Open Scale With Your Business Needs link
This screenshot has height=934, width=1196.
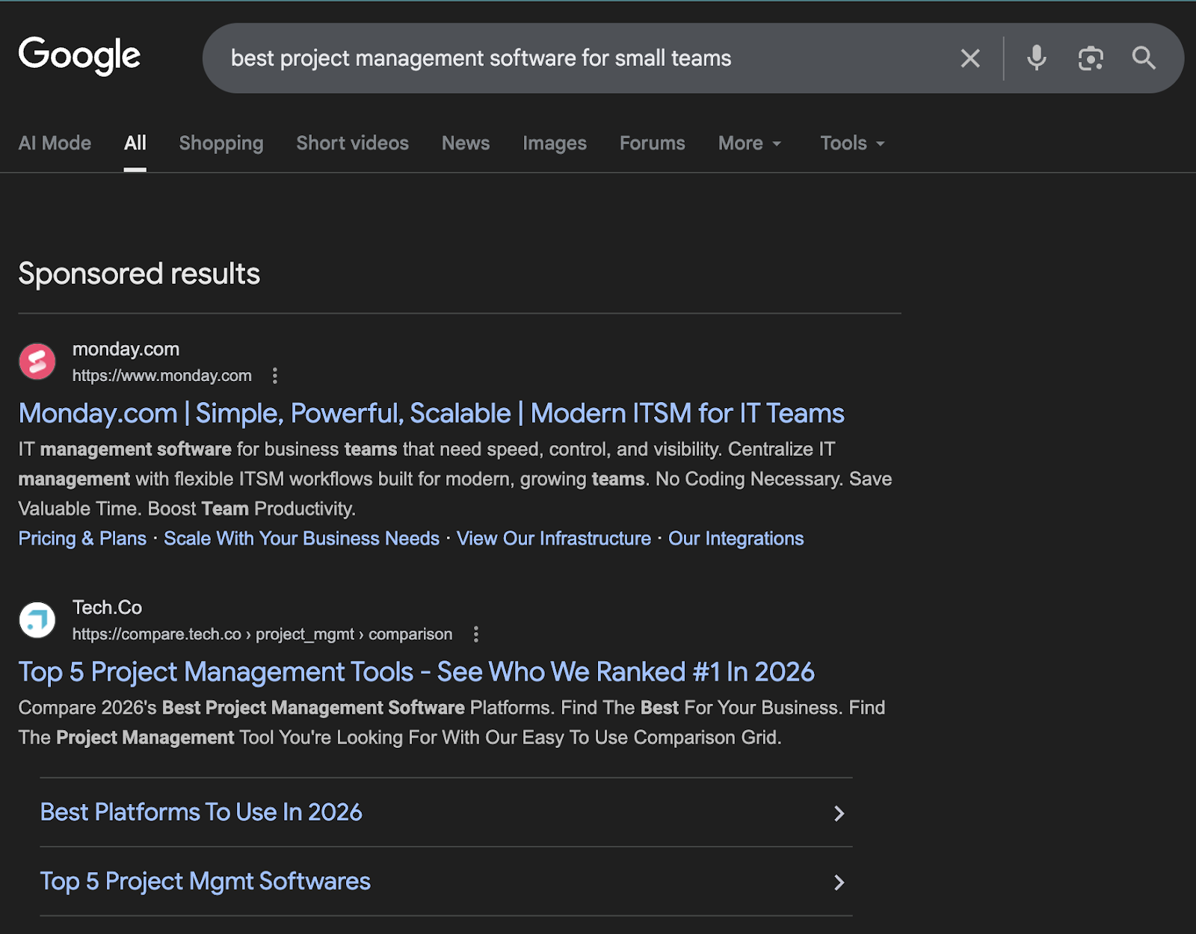301,539
